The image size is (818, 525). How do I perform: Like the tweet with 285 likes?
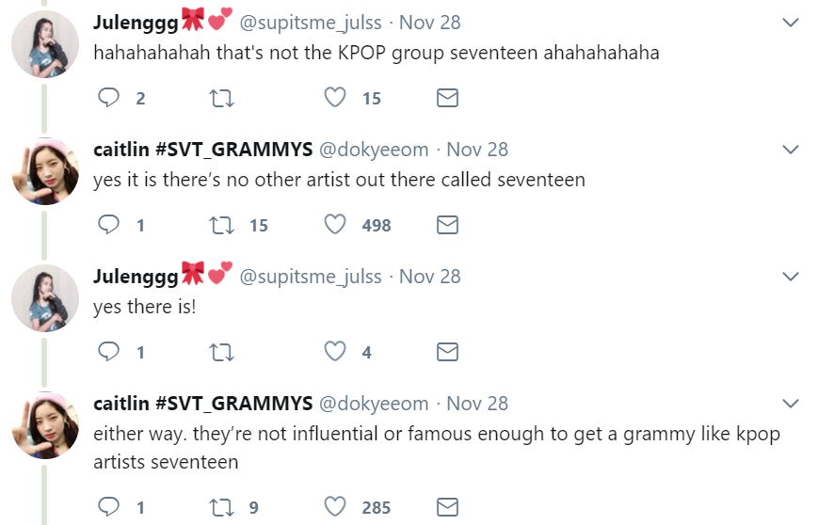click(335, 507)
